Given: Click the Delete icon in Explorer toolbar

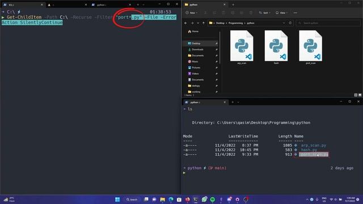Looking at the screenshot, I should 251,12.
